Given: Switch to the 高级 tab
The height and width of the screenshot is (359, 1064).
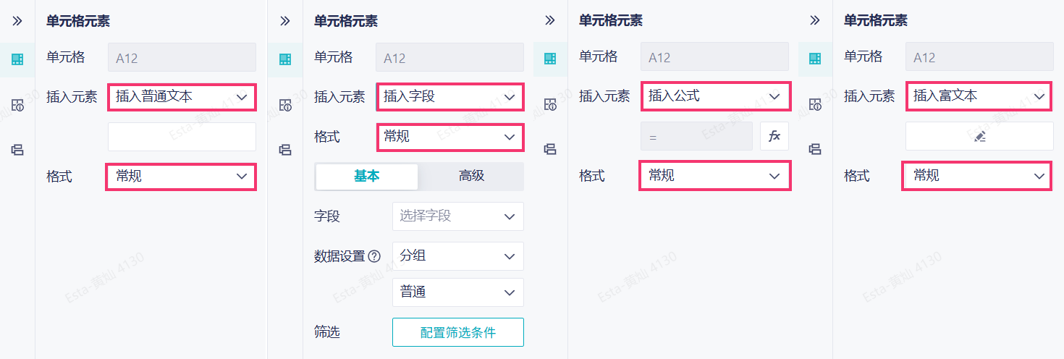Looking at the screenshot, I should click(x=471, y=176).
